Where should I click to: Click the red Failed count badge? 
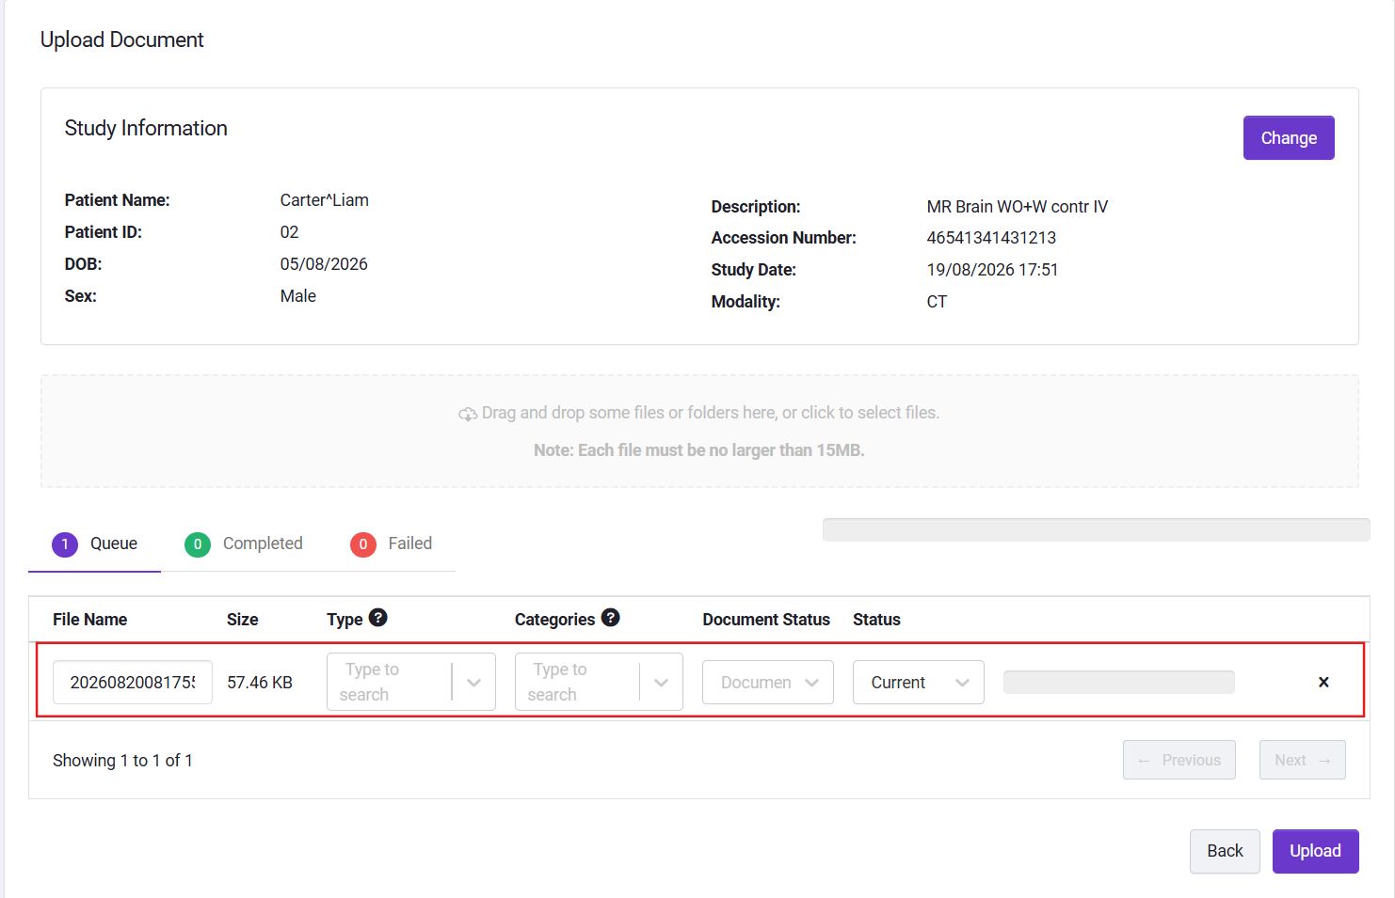pyautogui.click(x=363, y=544)
